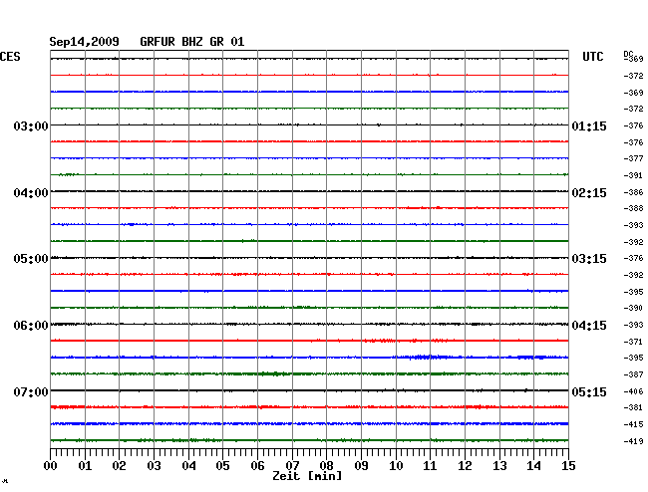The image size is (648, 492).
Task: Click the DC offset value "-415"
Action: pos(633,424)
